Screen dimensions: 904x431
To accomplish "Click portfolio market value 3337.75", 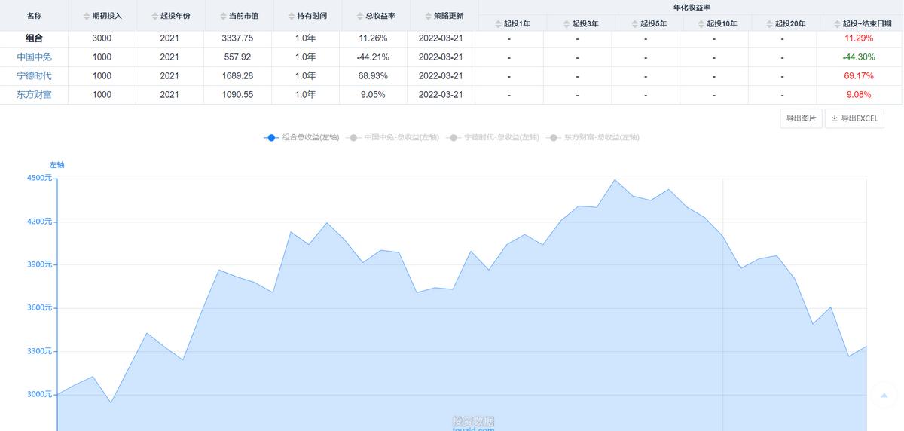I will [238, 38].
